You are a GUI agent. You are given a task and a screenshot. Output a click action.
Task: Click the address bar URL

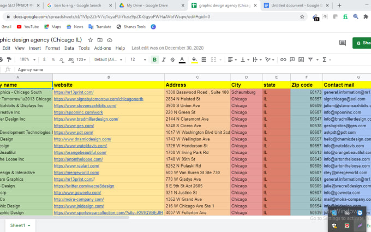[112, 16]
